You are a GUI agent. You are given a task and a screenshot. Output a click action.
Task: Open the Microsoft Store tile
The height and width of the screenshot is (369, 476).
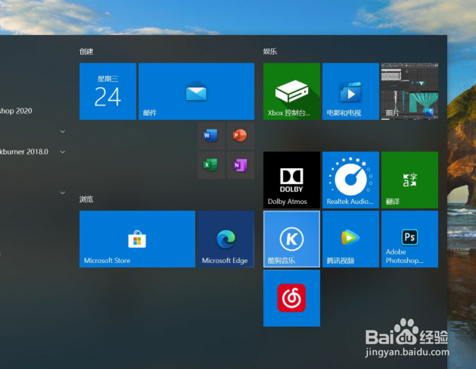pos(137,239)
